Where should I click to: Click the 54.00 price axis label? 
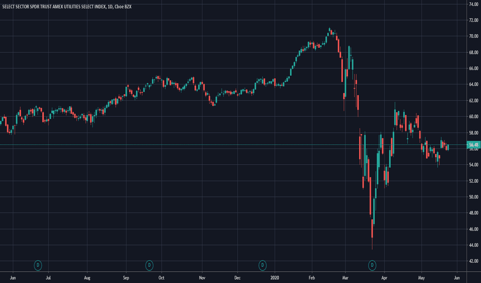pyautogui.click(x=473, y=165)
